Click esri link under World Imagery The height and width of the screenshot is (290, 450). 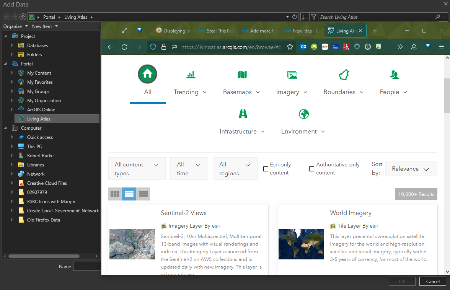[x=374, y=226]
